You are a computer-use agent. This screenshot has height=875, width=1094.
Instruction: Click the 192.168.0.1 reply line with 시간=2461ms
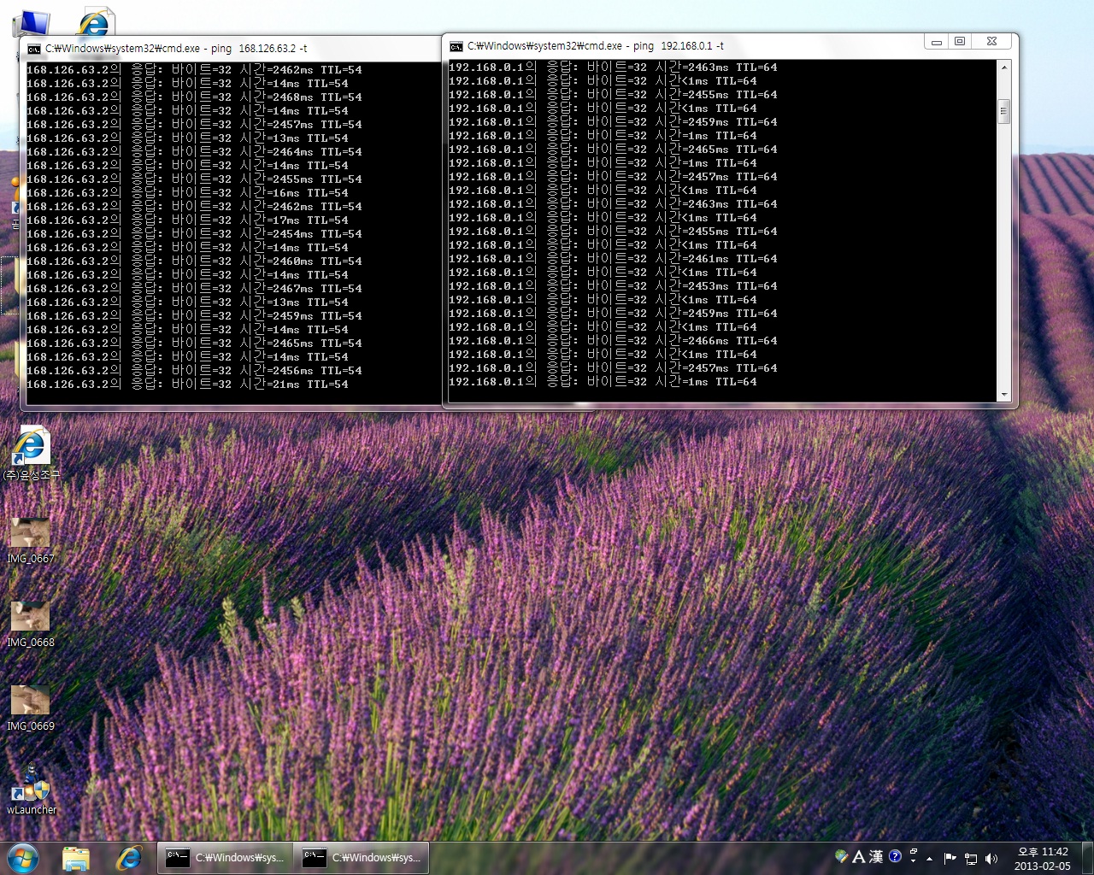(613, 259)
